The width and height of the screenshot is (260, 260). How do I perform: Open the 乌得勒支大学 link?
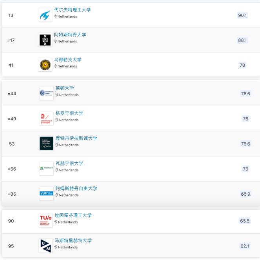coord(68,60)
